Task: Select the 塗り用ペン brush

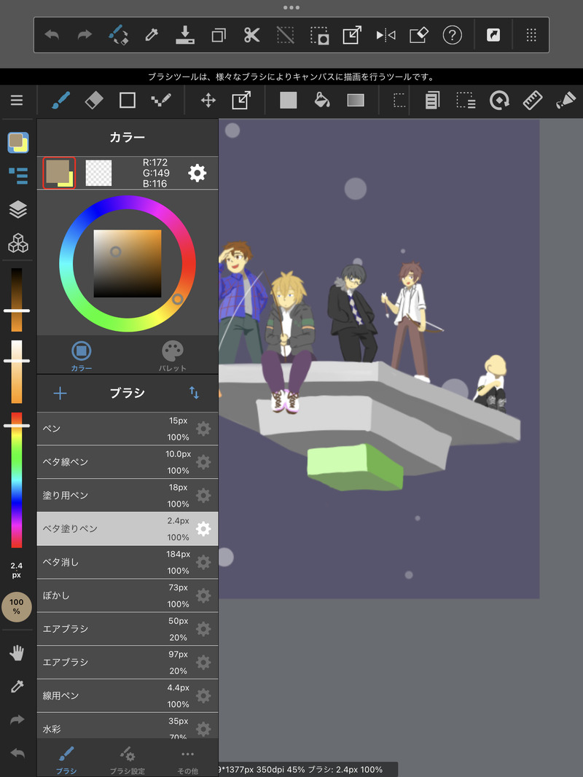Action: (x=128, y=495)
